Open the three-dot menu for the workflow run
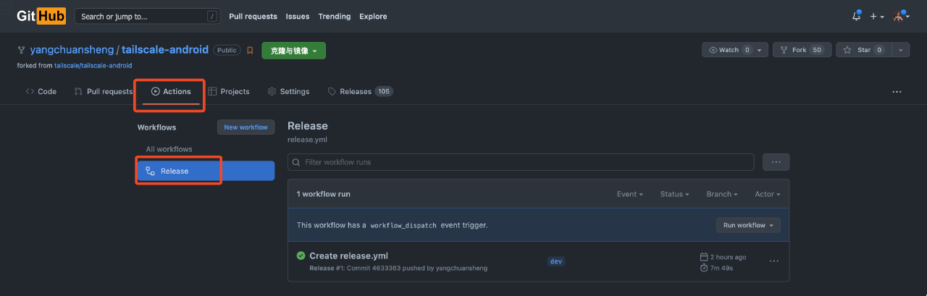This screenshot has width=927, height=296. point(773,261)
